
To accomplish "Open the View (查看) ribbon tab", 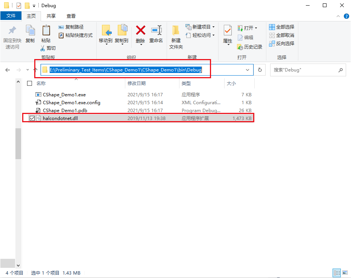I will [71, 16].
